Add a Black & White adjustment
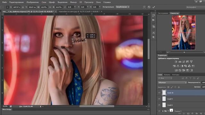This screenshot has height=115, width=205. tap(182, 66)
